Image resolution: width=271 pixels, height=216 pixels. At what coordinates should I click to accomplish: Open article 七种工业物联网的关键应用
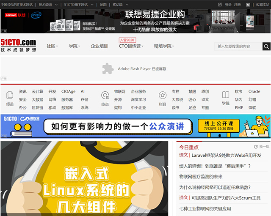pos(205,209)
